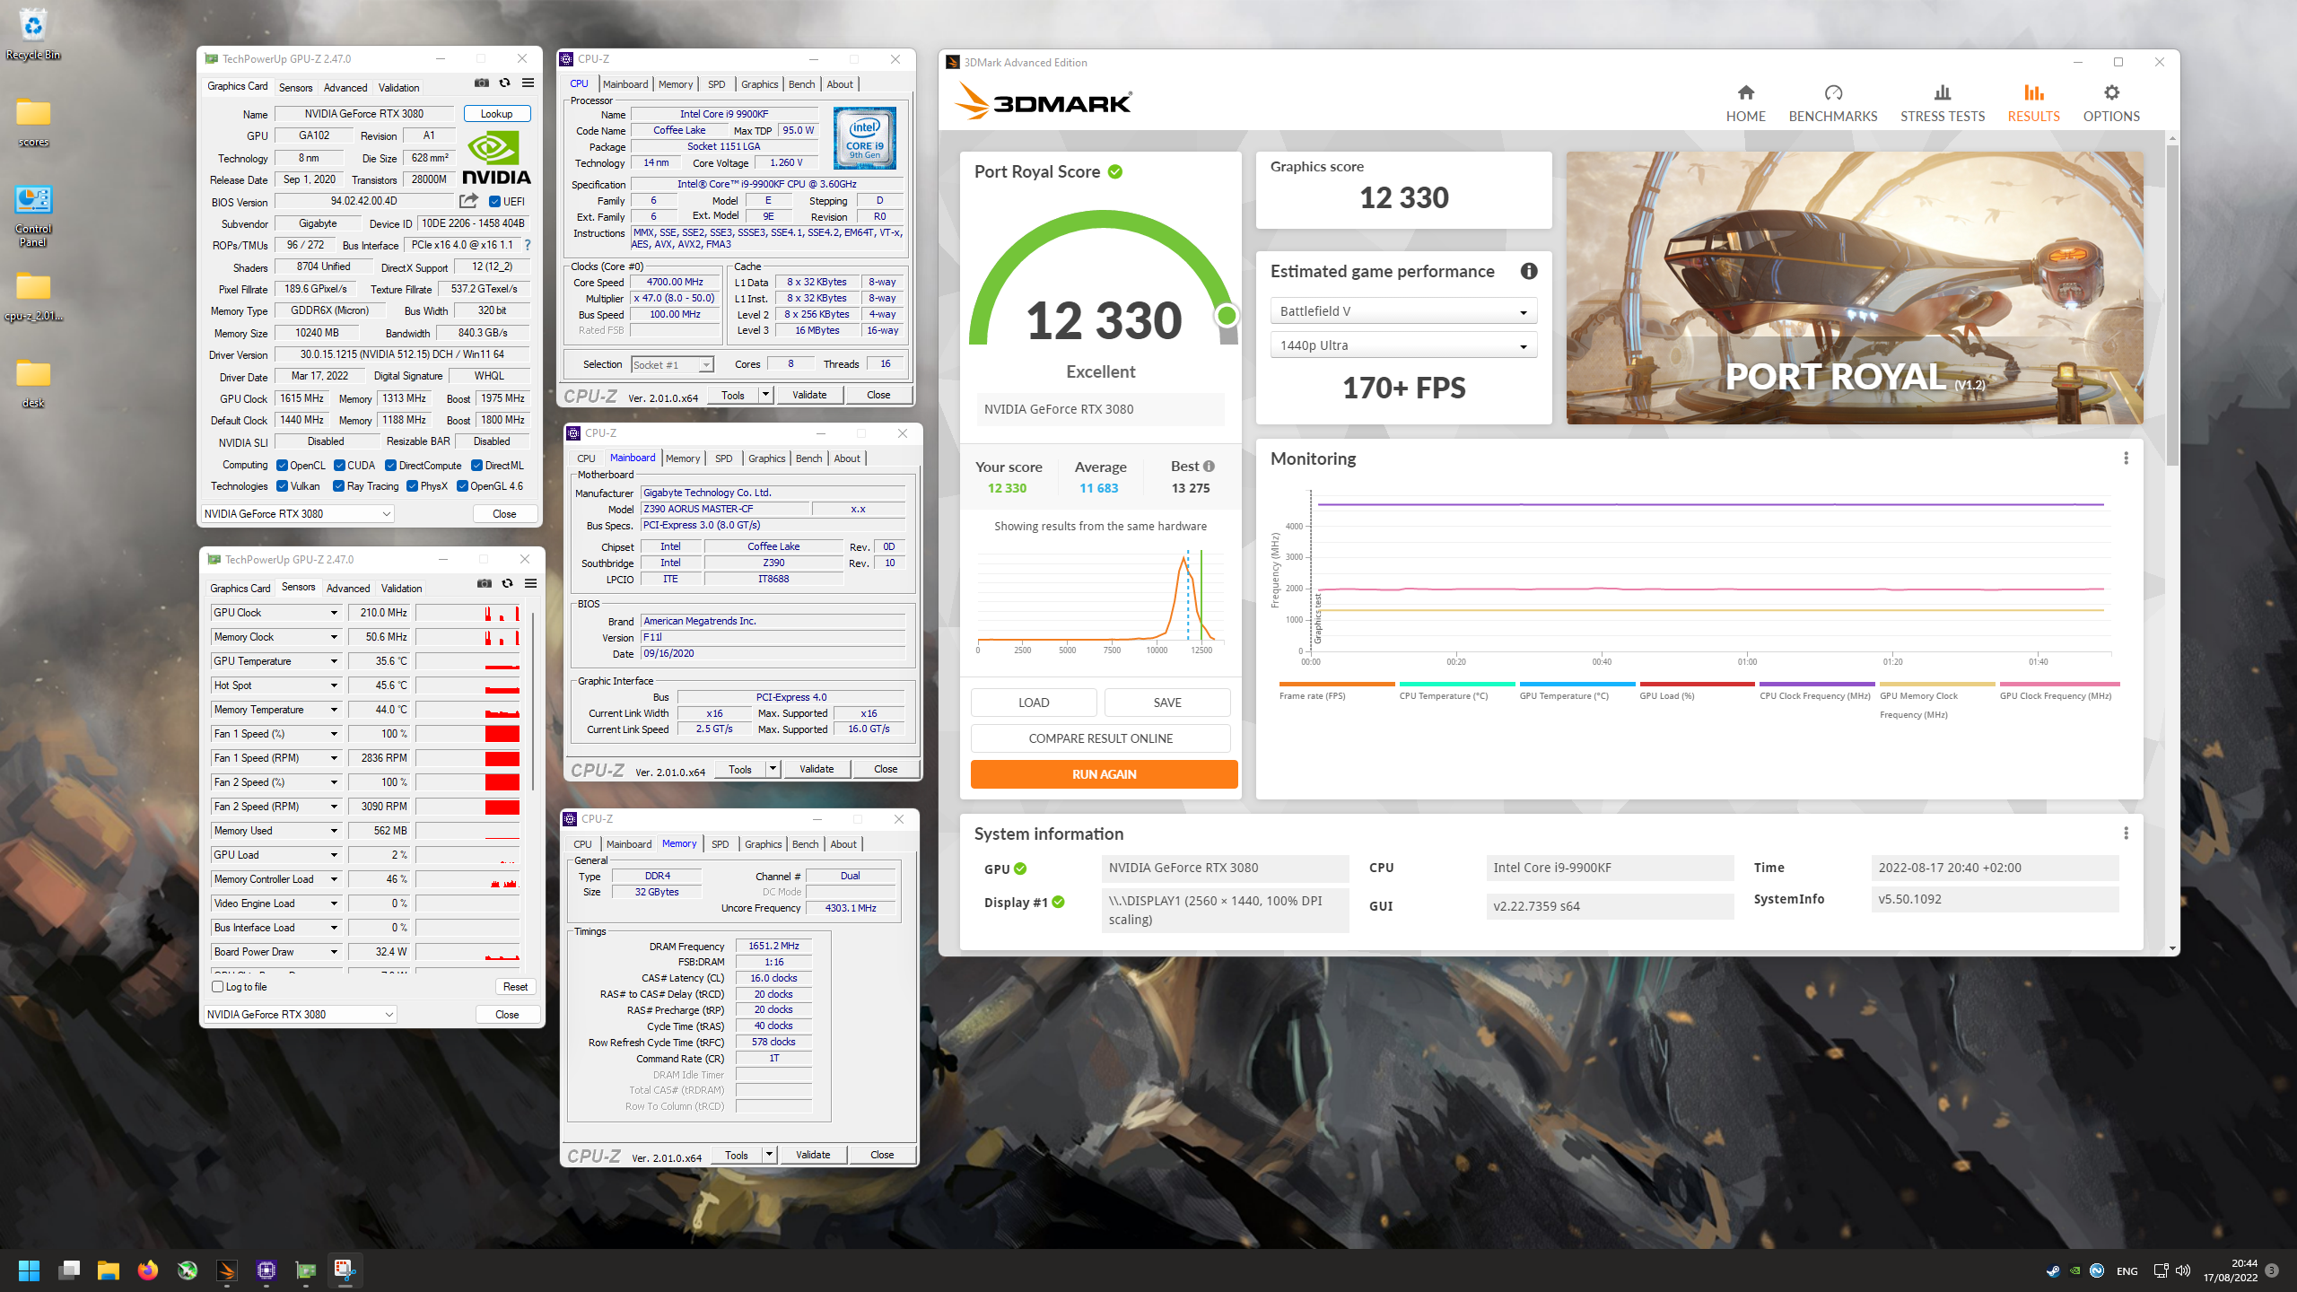Click the Estimated game performance info icon
Viewport: 2297px width, 1292px height.
(1529, 271)
